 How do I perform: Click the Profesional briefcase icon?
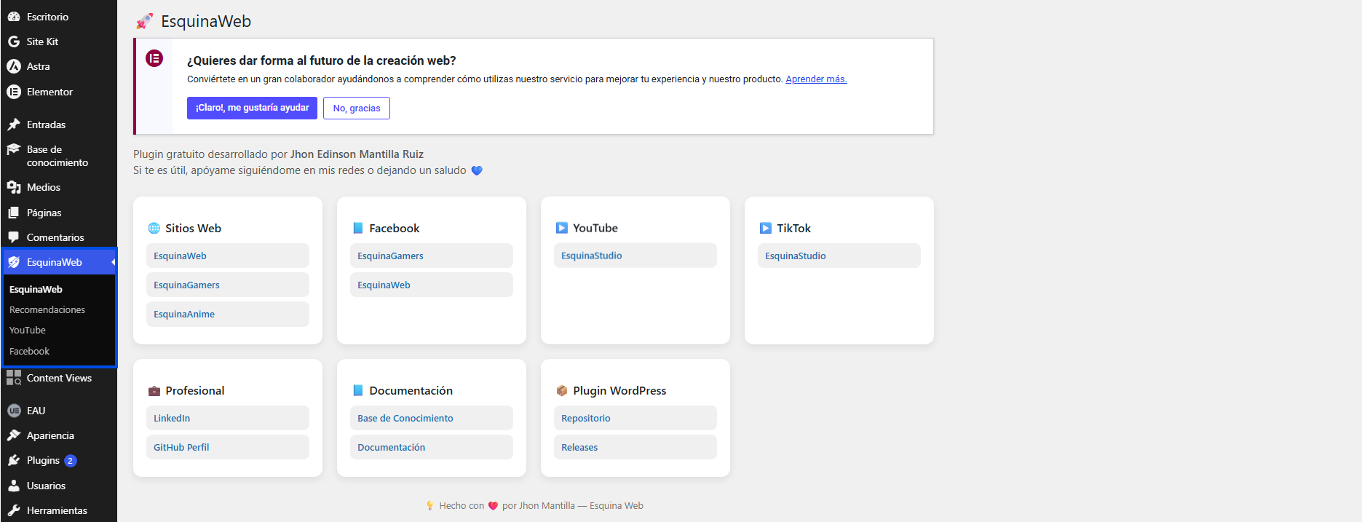pos(154,391)
